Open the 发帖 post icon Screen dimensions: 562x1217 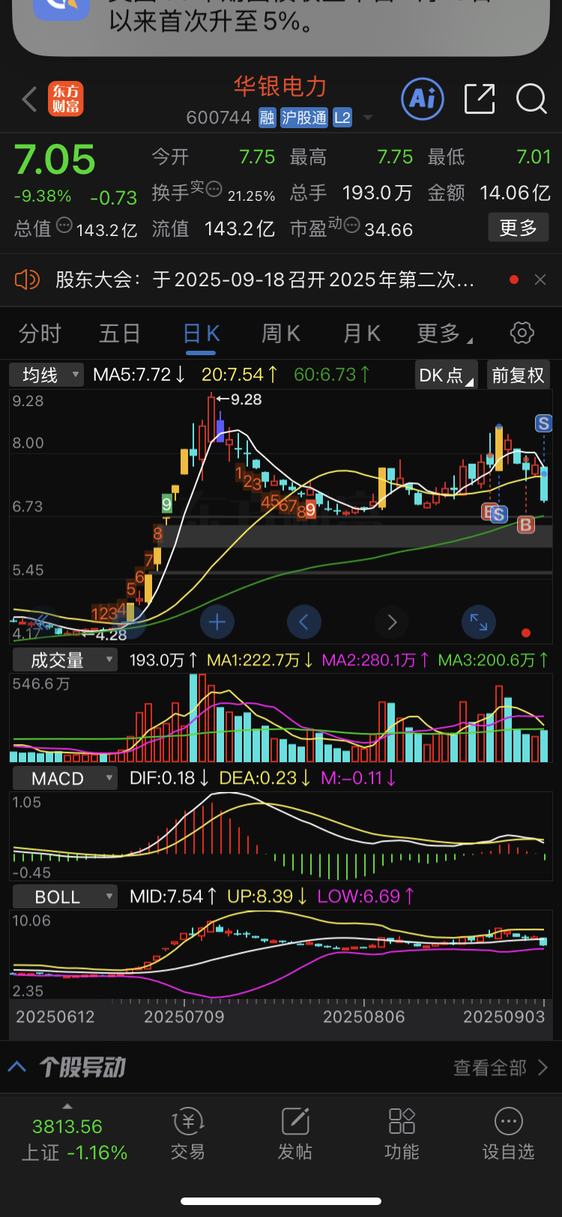[295, 1134]
